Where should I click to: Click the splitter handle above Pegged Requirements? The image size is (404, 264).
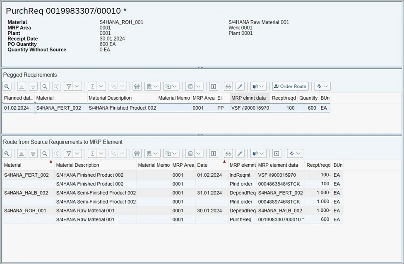(x=201, y=68)
